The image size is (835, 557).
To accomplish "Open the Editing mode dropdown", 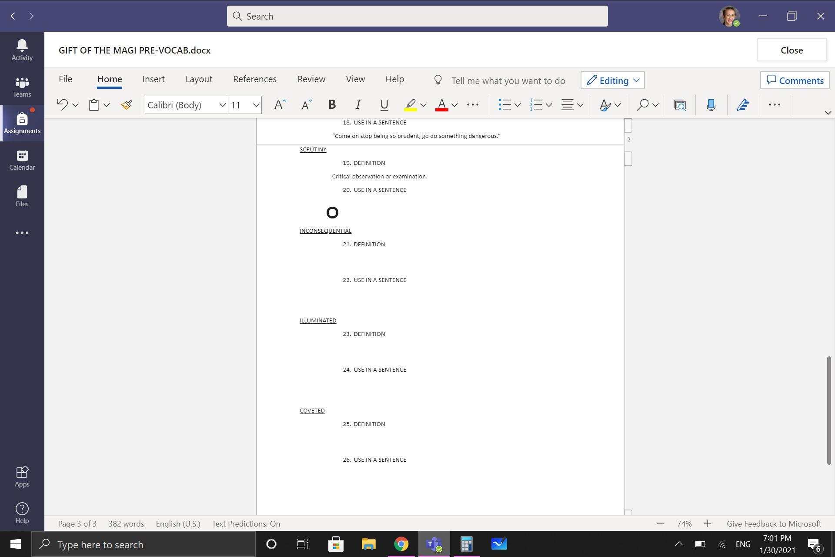I will [612, 81].
